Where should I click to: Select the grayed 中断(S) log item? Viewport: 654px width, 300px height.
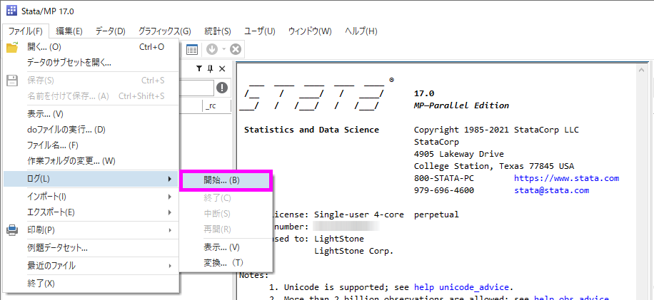coord(226,214)
